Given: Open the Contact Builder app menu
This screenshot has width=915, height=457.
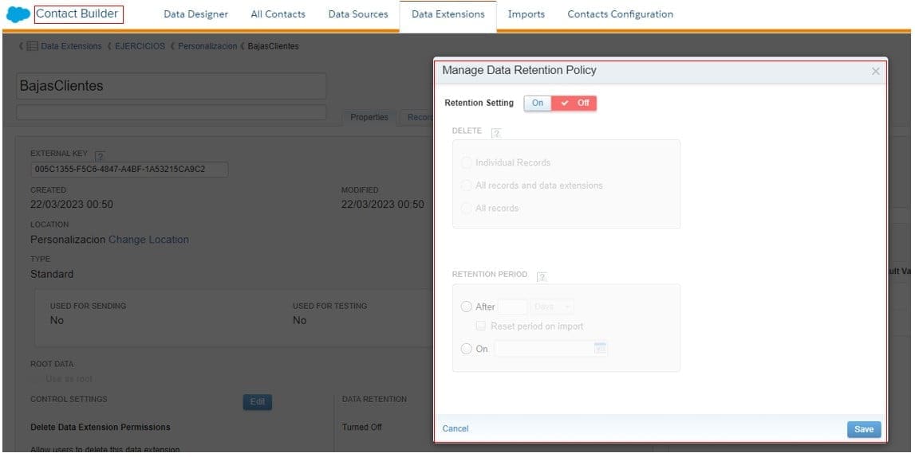Looking at the screenshot, I should (78, 14).
